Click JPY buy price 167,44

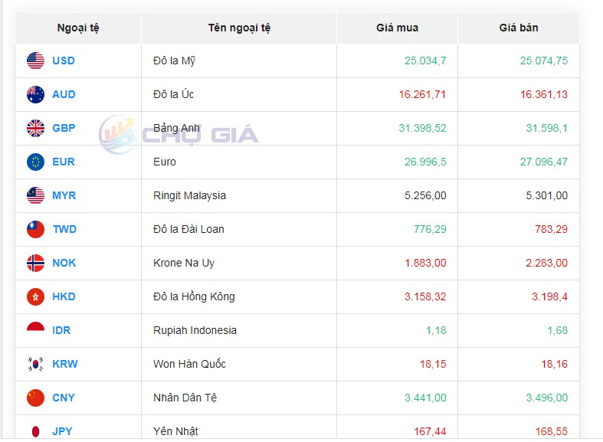430,431
